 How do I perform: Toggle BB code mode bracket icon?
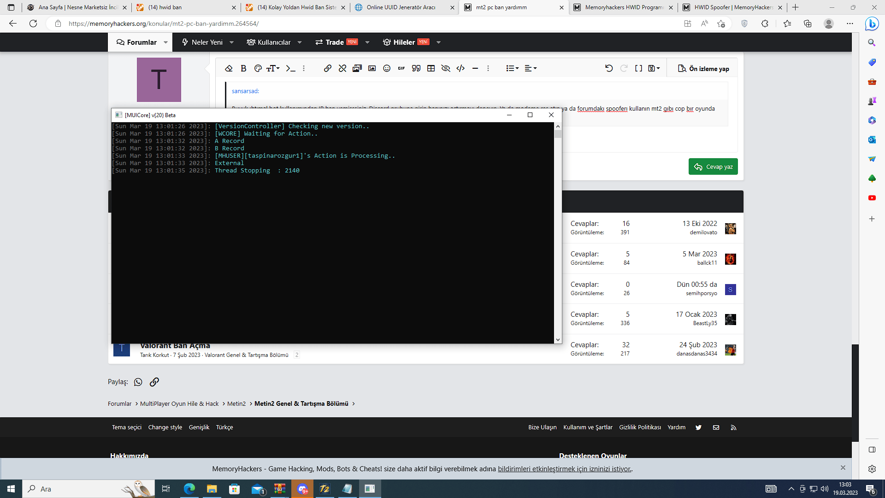point(638,68)
